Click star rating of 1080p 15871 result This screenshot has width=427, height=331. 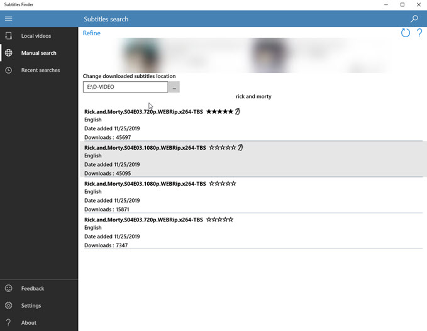click(222, 184)
